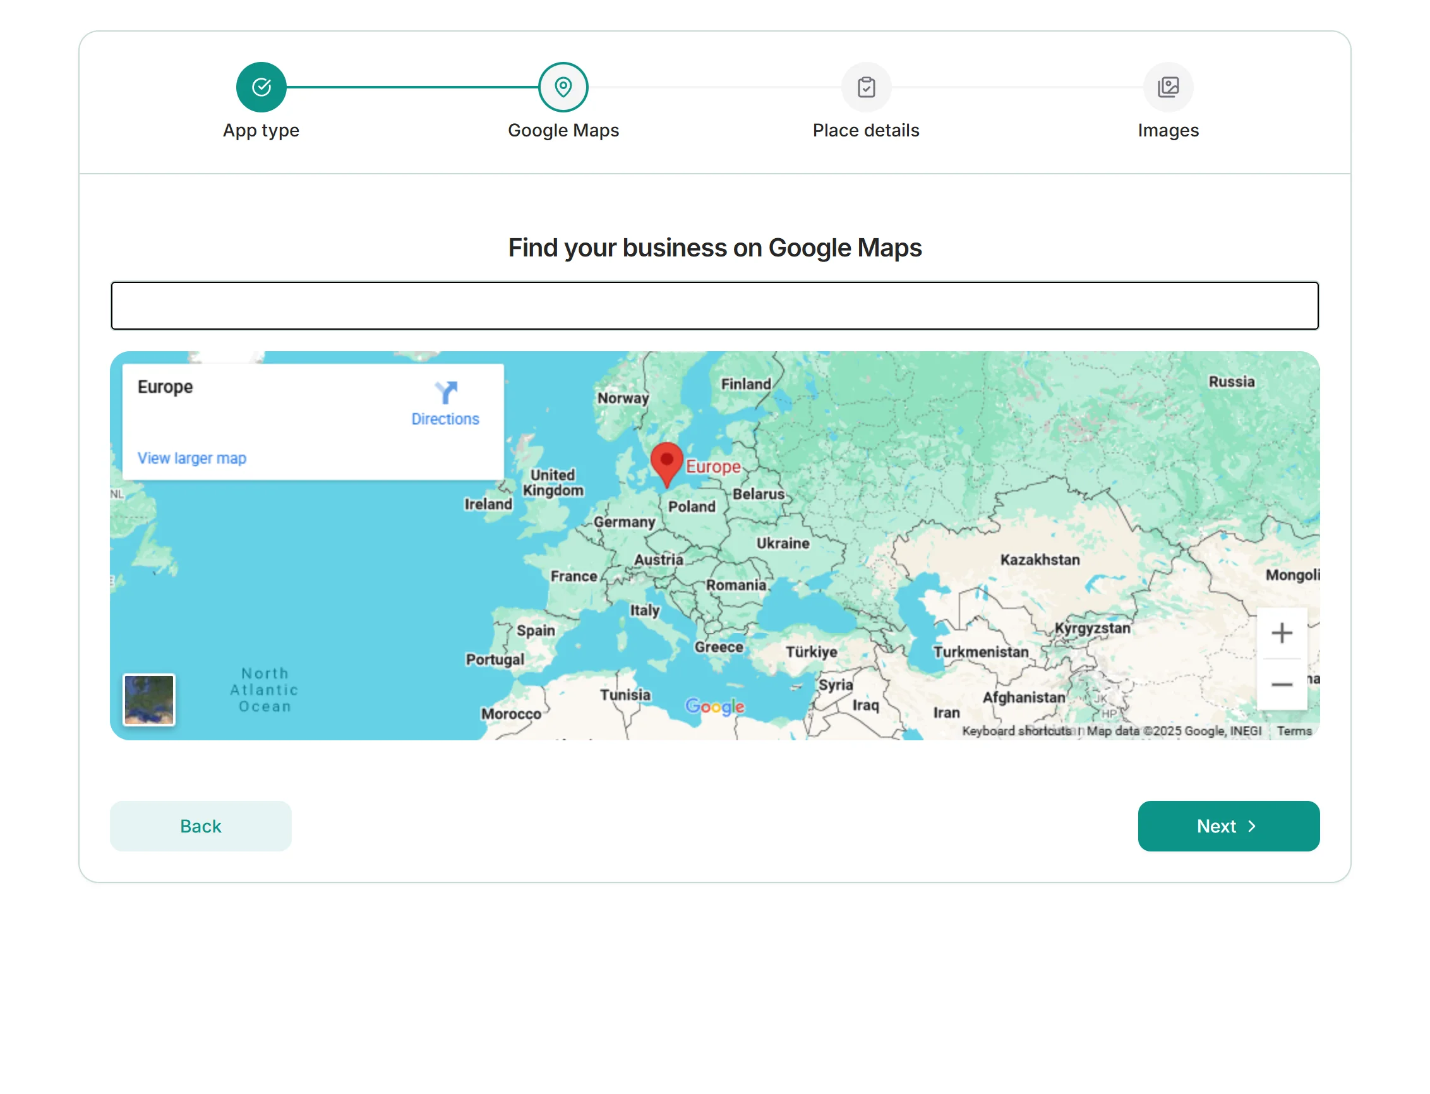Open the View larger map link

[191, 458]
